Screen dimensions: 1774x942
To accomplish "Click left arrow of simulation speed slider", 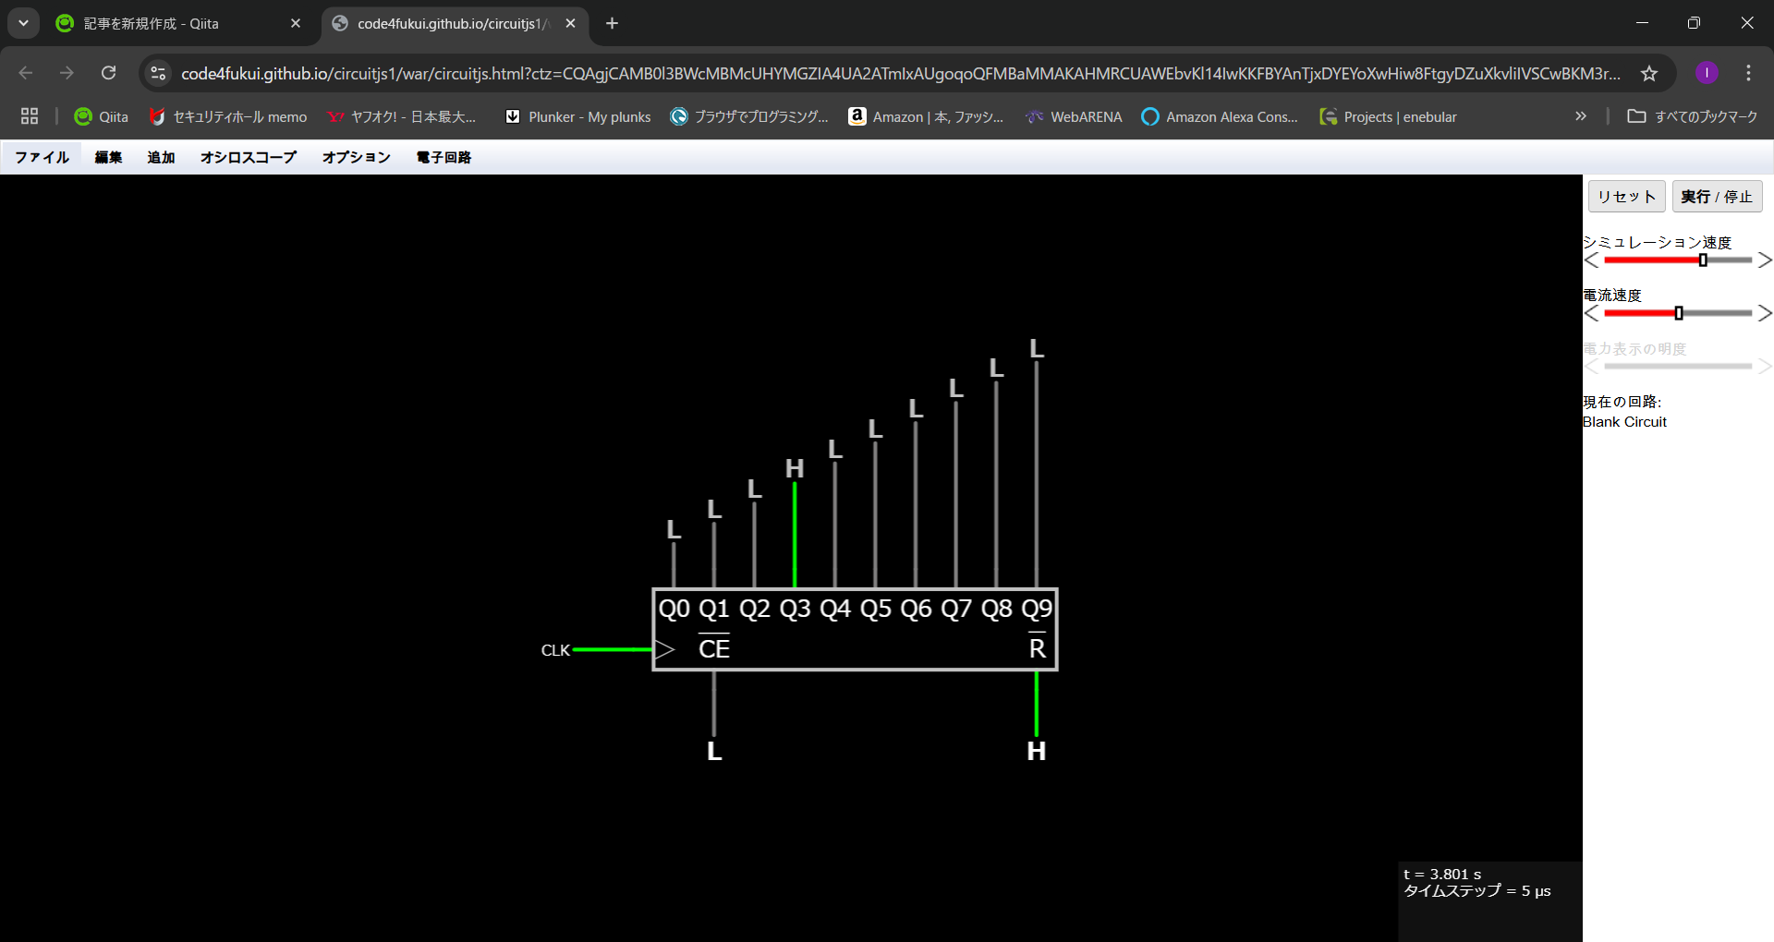I will pyautogui.click(x=1591, y=260).
